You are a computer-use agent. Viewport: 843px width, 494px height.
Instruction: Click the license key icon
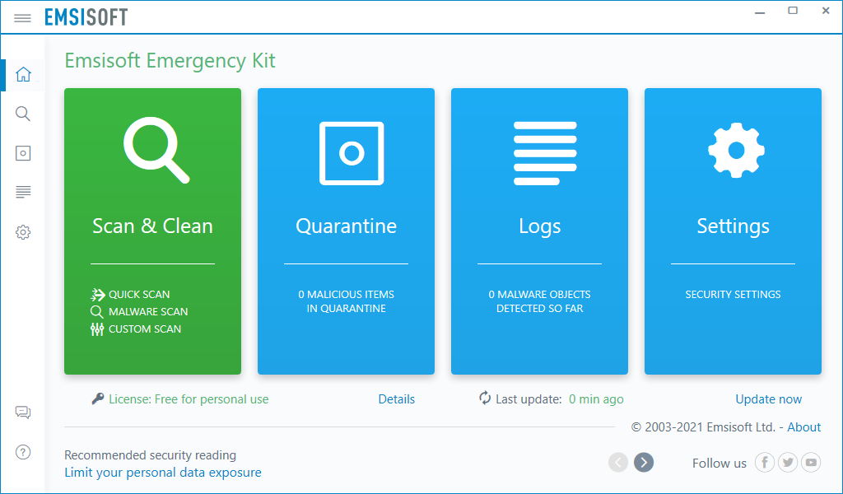pyautogui.click(x=98, y=398)
